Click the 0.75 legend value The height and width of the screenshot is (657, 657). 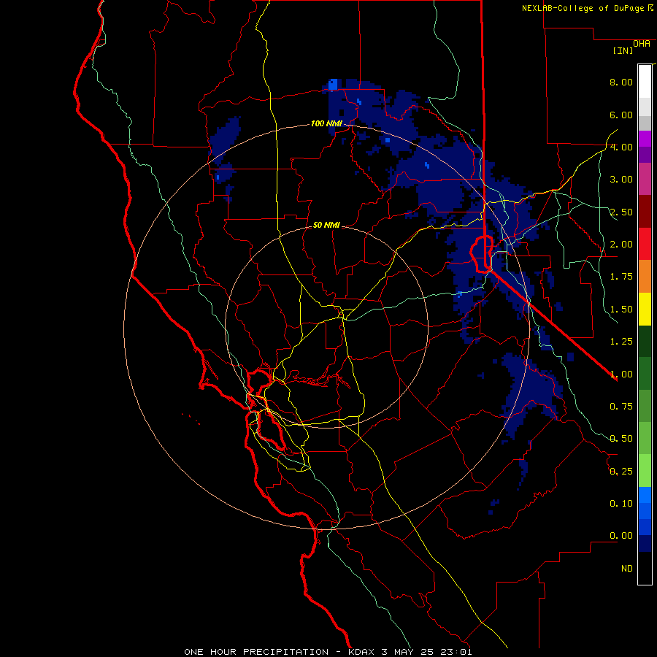tap(621, 407)
